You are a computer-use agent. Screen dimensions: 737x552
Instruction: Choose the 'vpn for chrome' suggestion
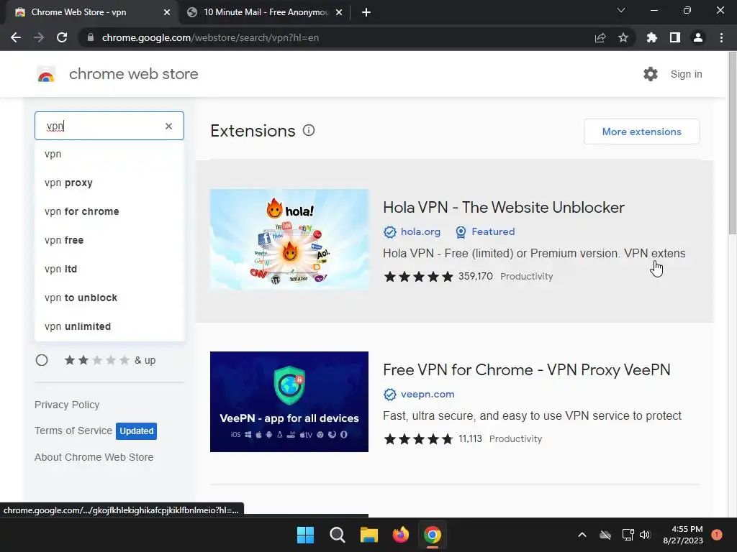(x=109, y=211)
